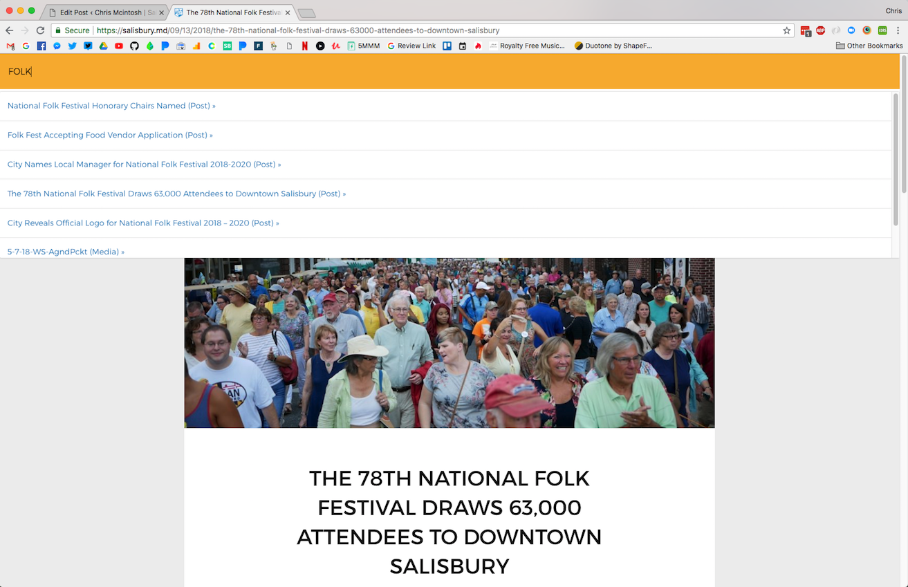Viewport: 908px width, 587px height.
Task: Open the Twitter bookmark icon
Action: click(73, 46)
